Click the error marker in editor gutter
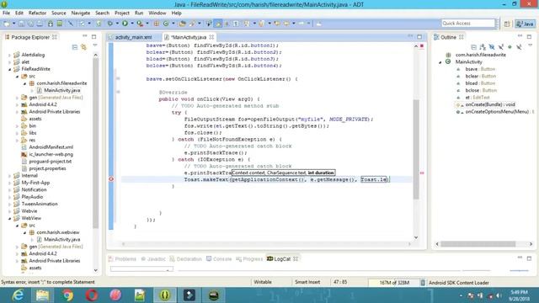The width and height of the screenshot is (539, 303). (x=111, y=179)
